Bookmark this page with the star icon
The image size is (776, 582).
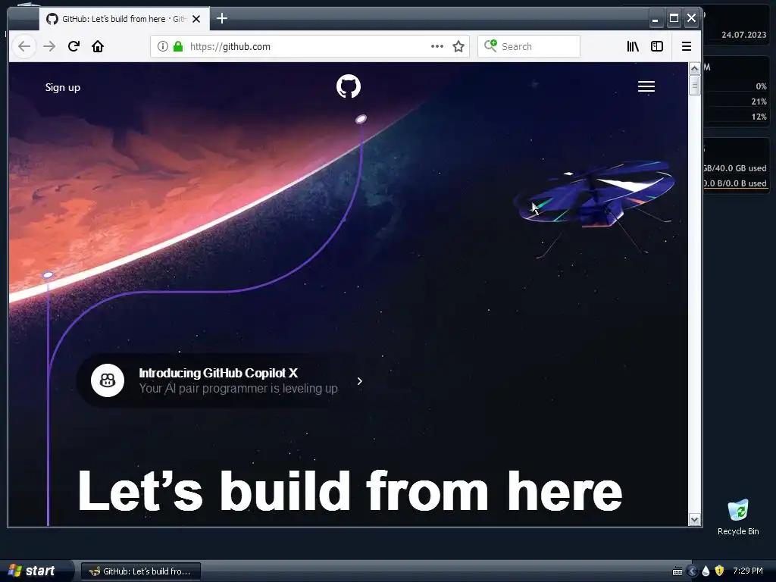point(458,46)
